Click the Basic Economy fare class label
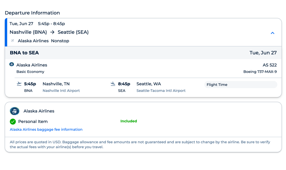Viewport: 286px width, 170px height. [30, 72]
